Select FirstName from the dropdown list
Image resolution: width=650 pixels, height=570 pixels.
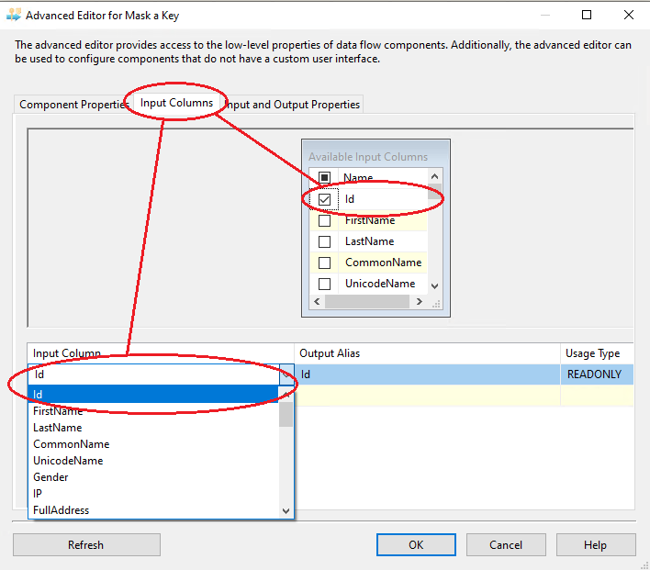point(58,411)
